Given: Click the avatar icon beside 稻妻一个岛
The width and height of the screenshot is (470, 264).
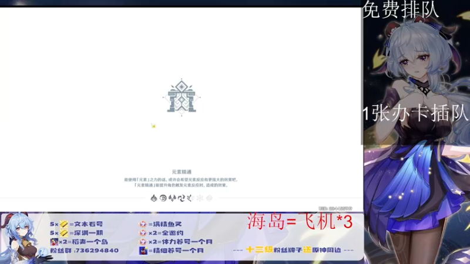Looking at the screenshot, I should pyautogui.click(x=54, y=242).
